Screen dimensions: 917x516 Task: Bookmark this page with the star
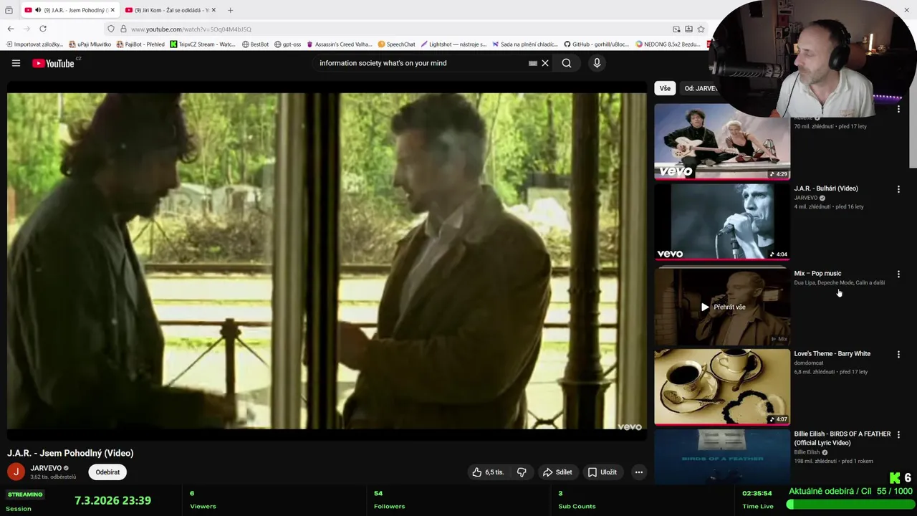(x=701, y=29)
